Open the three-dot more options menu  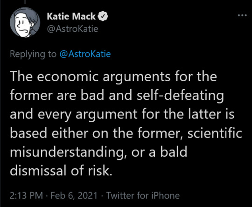(x=242, y=15)
